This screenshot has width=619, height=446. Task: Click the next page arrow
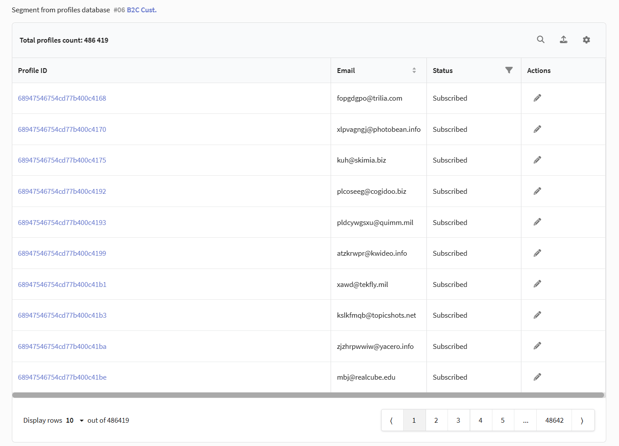pos(583,421)
